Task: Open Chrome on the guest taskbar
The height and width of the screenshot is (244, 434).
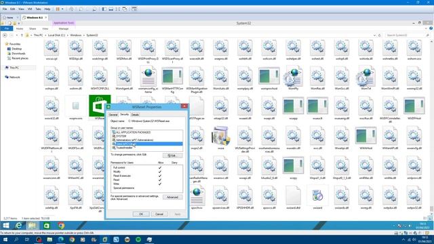Action: [x=61, y=226]
